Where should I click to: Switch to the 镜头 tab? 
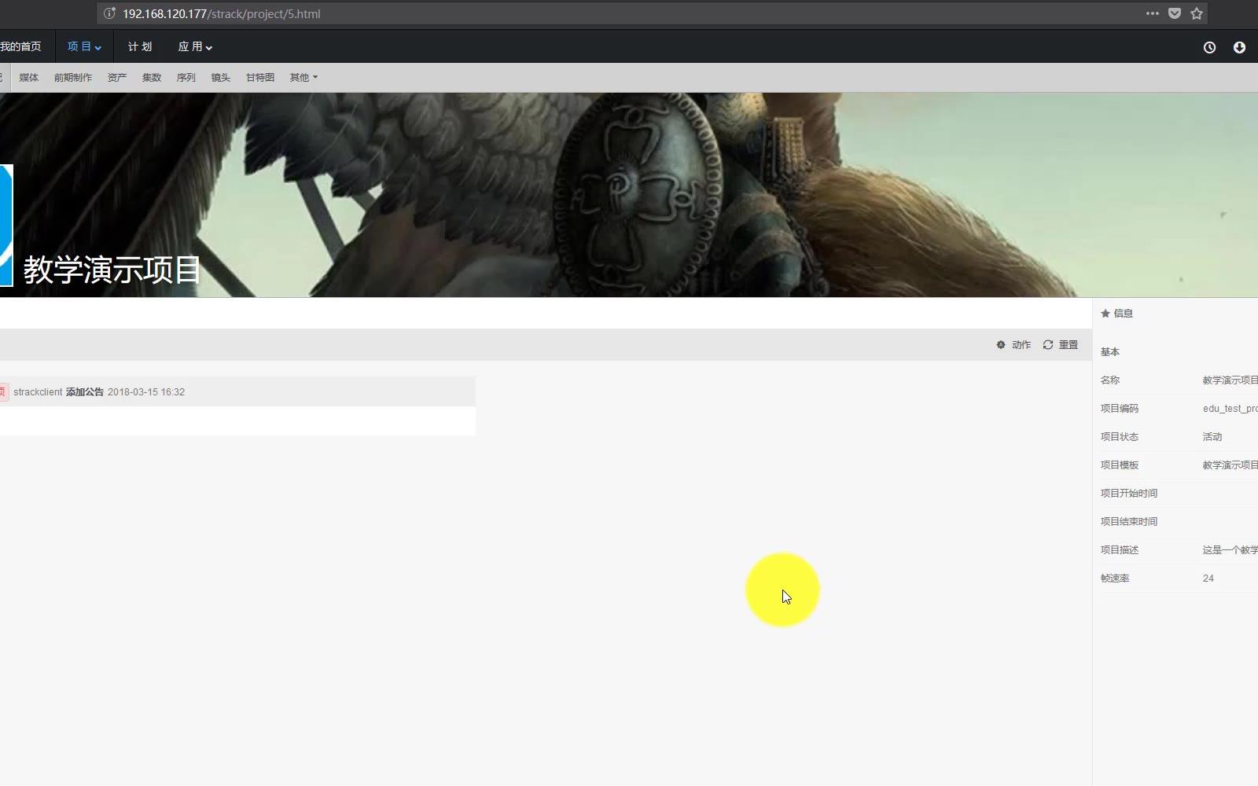221,78
